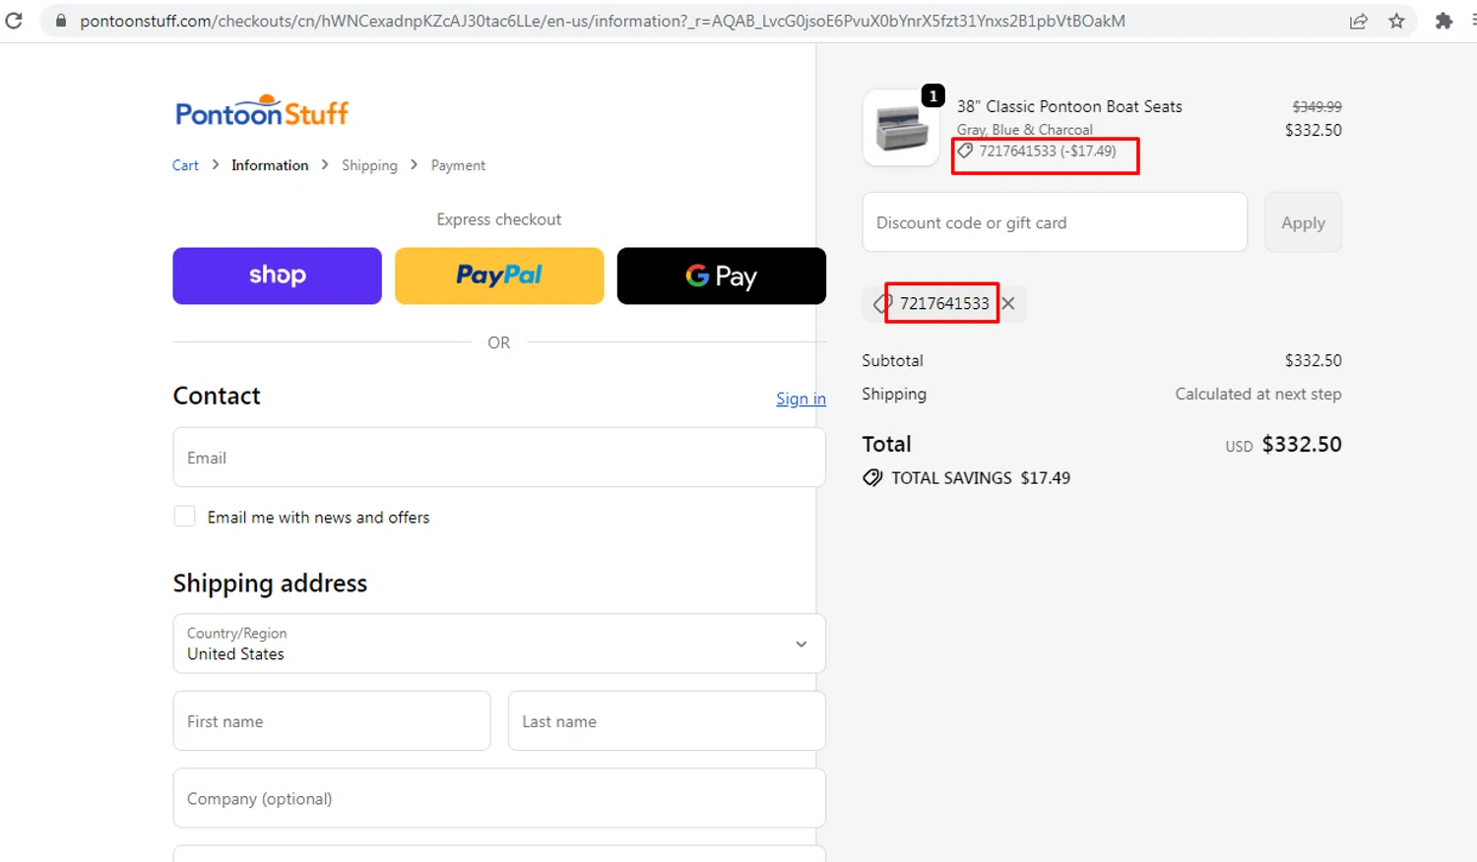Click Calculated at next step shipping text

(x=1258, y=394)
